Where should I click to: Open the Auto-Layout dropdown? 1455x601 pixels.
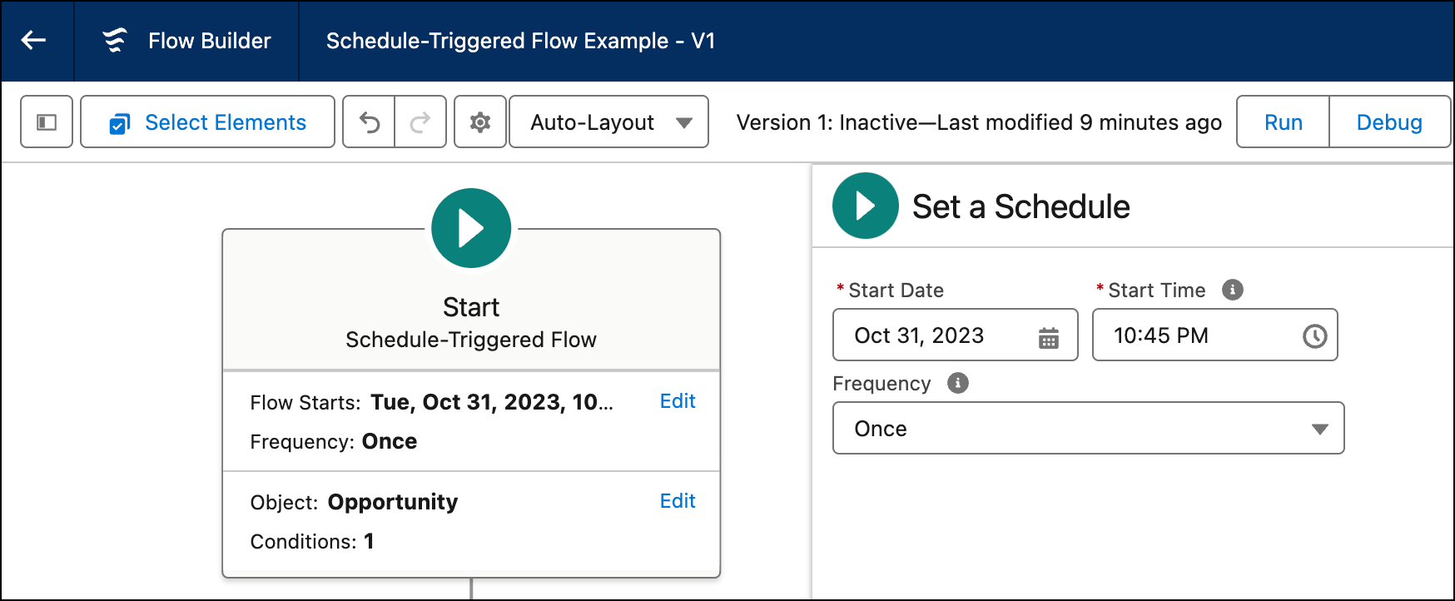tap(608, 122)
